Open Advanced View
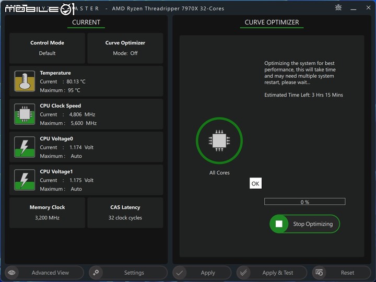Viewport: 376px width, 282px height. [x=44, y=273]
